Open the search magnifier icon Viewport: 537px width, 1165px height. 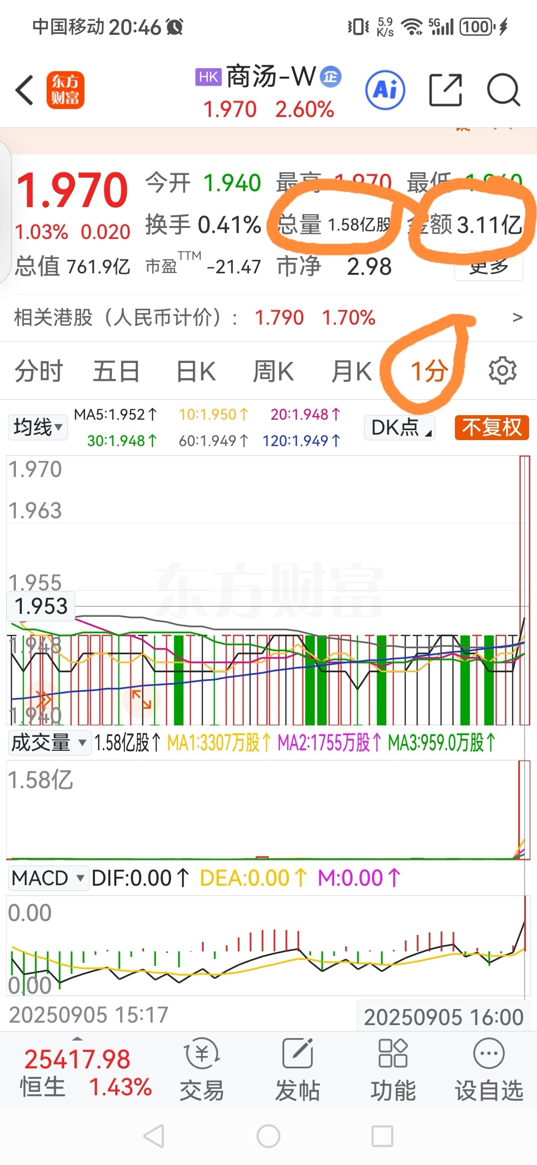[503, 90]
